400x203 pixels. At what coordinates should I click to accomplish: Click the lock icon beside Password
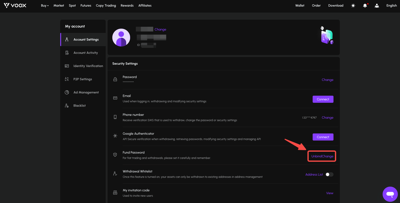[115, 79]
